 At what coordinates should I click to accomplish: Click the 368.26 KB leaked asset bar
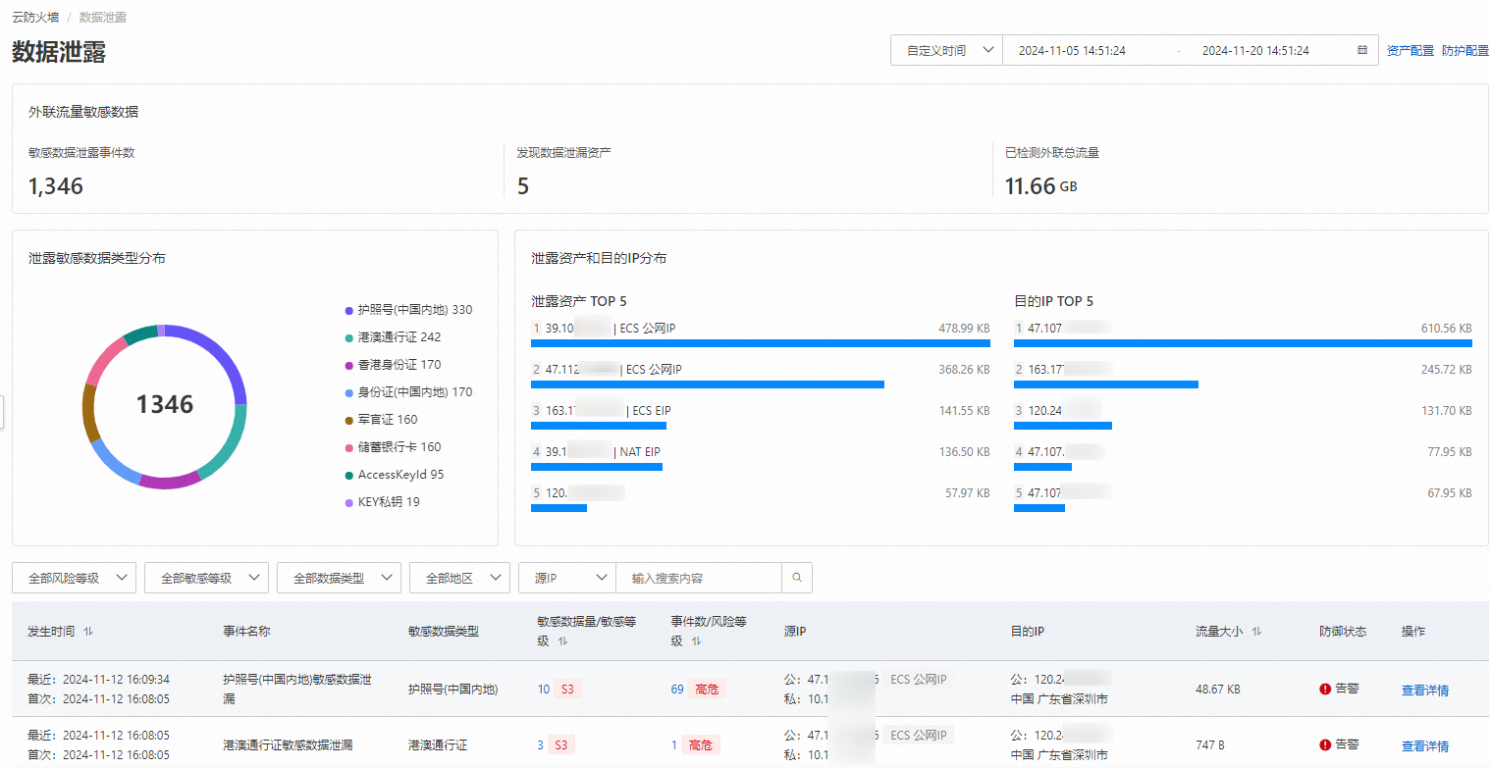pyautogui.click(x=708, y=384)
